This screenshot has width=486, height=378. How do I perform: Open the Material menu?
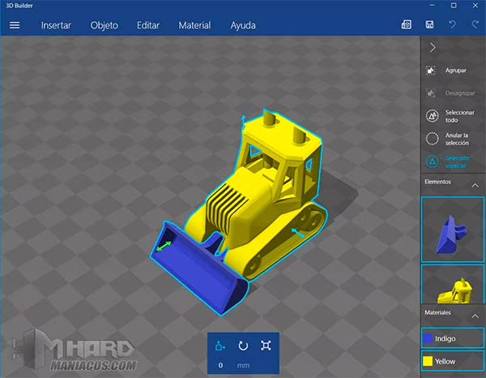(194, 25)
